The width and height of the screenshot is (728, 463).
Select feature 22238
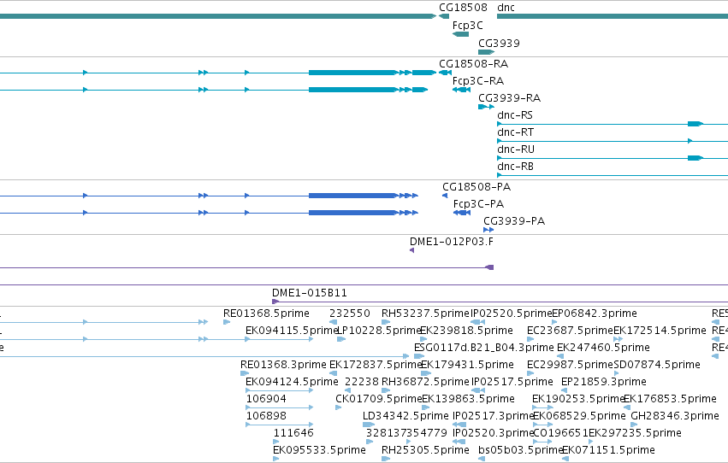point(362,382)
